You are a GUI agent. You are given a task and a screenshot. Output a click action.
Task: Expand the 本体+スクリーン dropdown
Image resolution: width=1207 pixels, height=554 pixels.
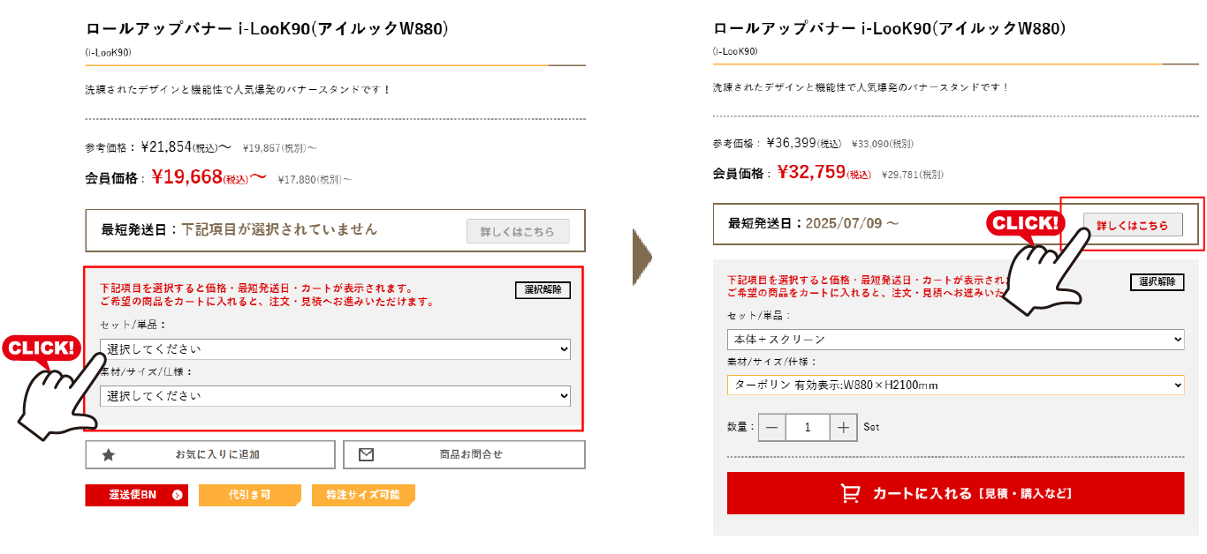[x=956, y=340]
